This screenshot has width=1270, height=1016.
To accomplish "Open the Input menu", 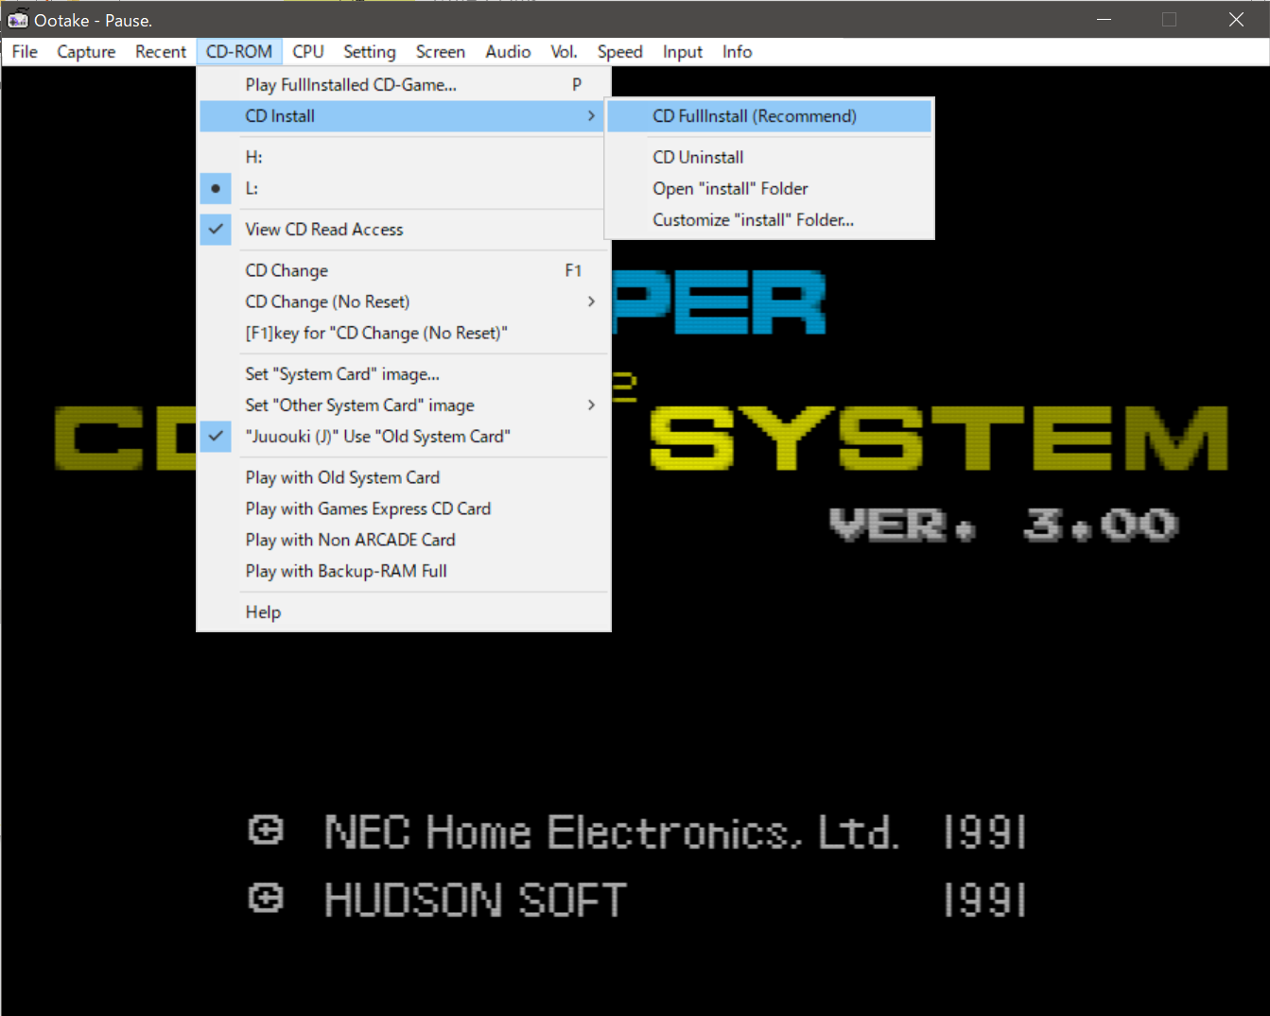I will 683,52.
